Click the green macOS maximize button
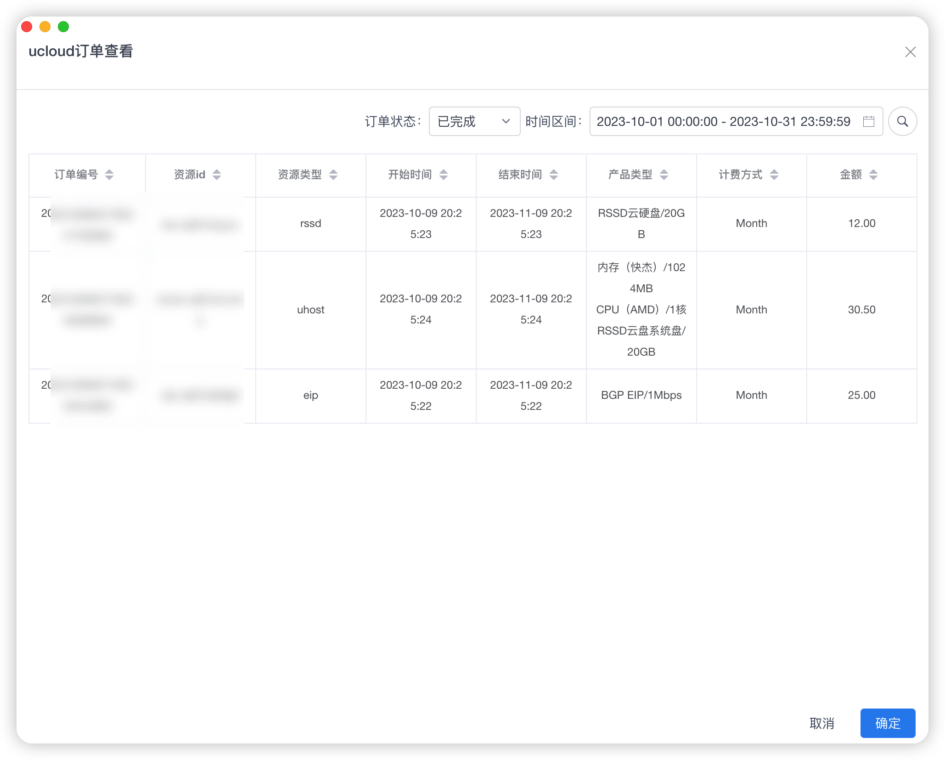The height and width of the screenshot is (760, 945). pyautogui.click(x=63, y=27)
